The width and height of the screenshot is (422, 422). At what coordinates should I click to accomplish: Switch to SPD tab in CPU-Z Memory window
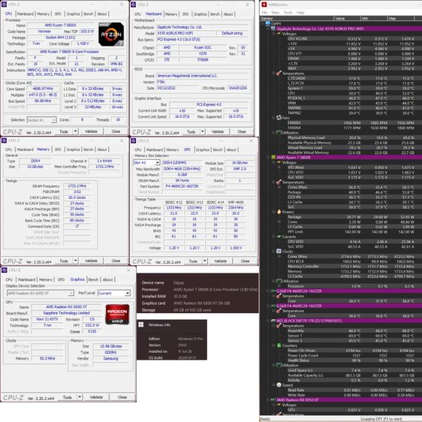pyautogui.click(x=58, y=149)
